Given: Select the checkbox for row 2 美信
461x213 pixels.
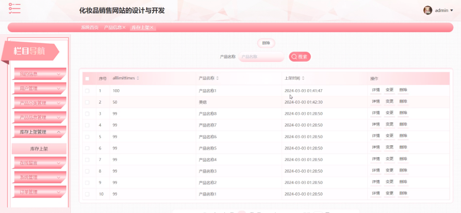Looking at the screenshot, I should (x=87, y=102).
